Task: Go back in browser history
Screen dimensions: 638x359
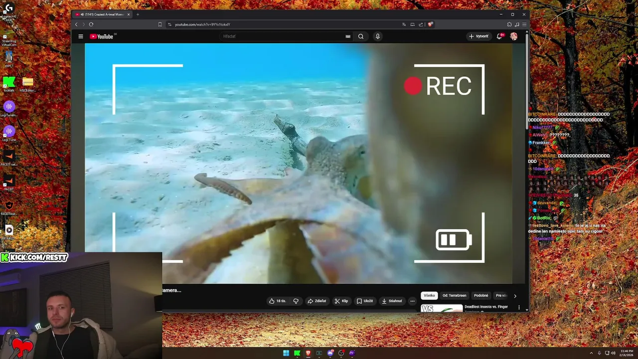Action: (x=76, y=24)
